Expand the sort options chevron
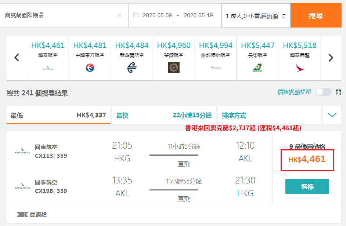This screenshot has width=346, height=226. pos(332,115)
